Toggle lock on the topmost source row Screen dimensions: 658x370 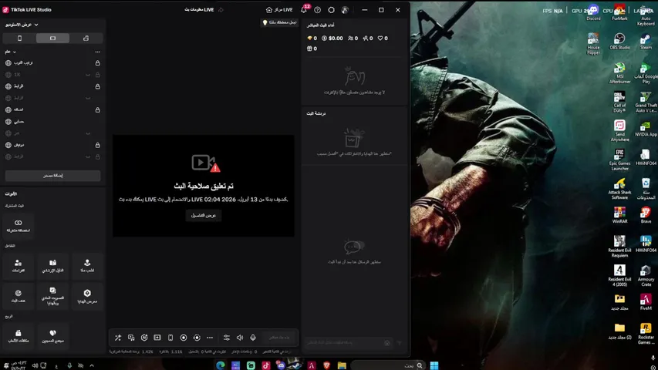pyautogui.click(x=97, y=63)
